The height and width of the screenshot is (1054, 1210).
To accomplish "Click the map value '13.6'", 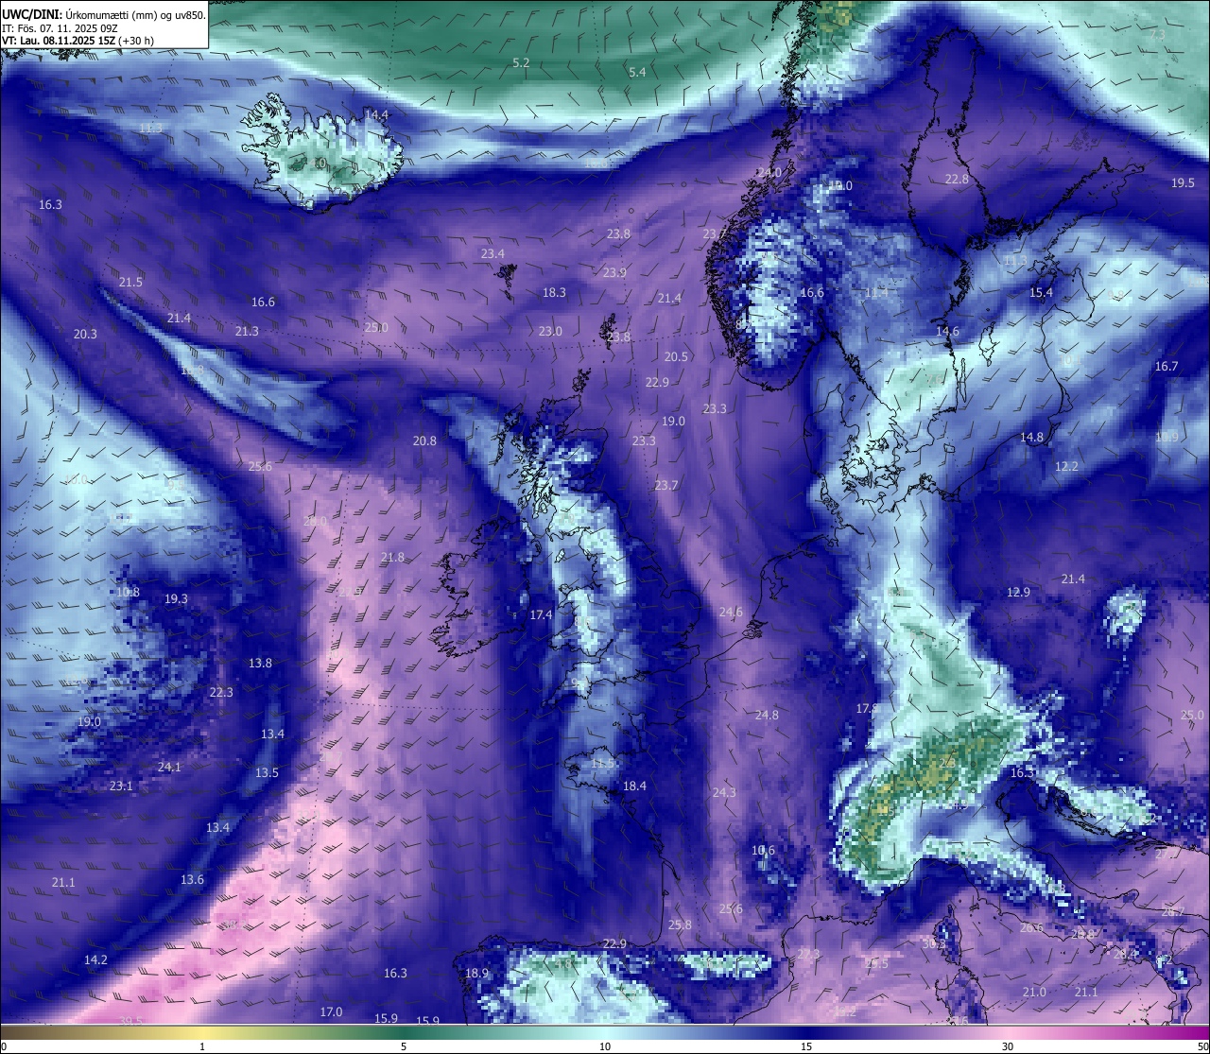I will click(192, 879).
